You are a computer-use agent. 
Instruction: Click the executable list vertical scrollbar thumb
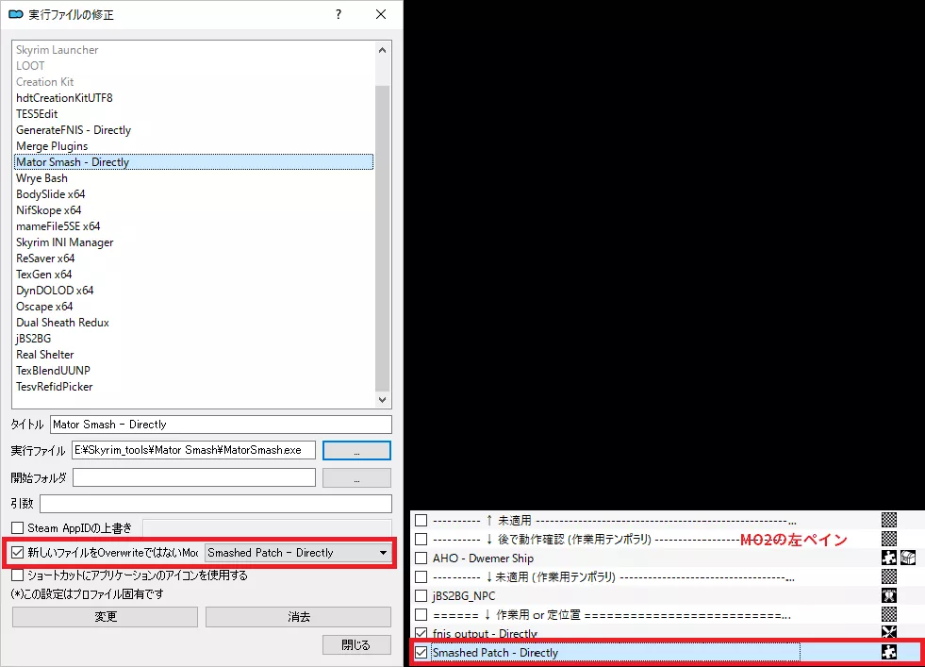tap(382, 238)
